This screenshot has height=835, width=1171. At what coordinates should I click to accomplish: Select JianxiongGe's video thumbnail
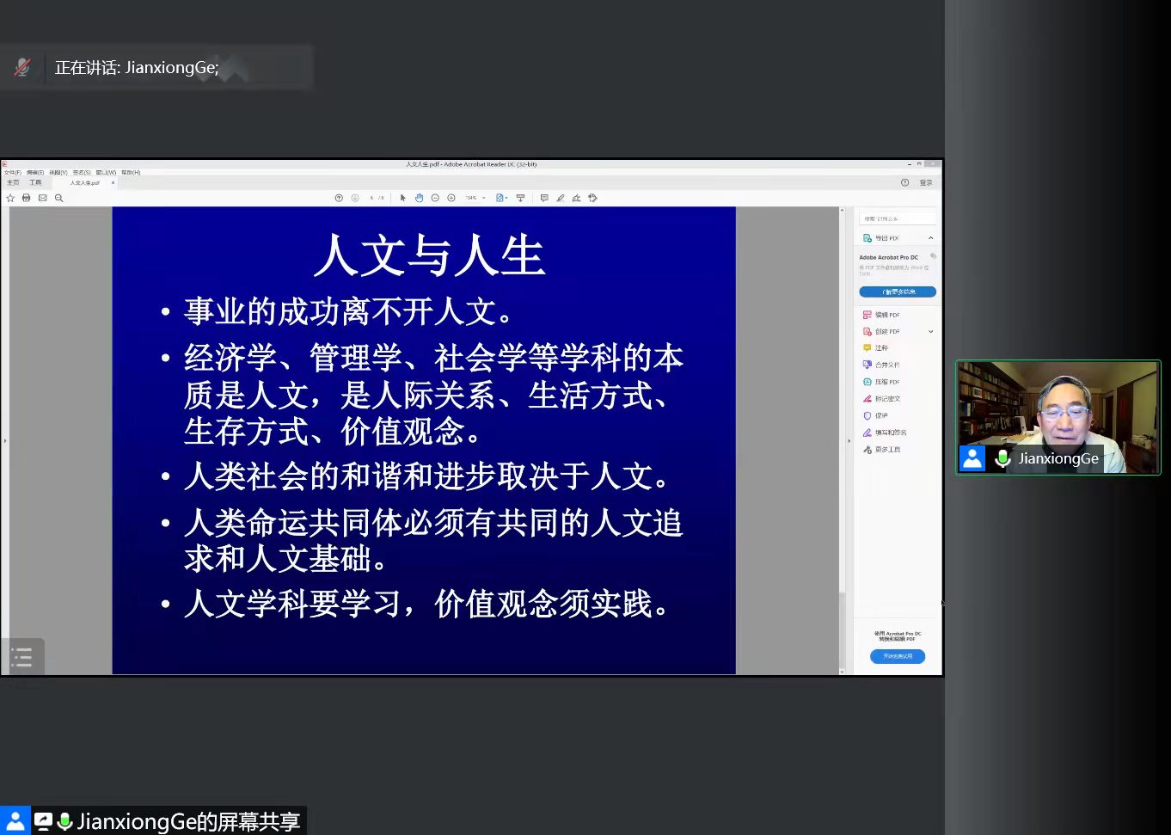tap(1058, 417)
